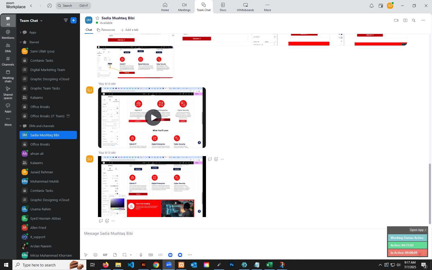The image size is (432, 270).
Task: Open chat with ahsan ali
Action: [48, 154]
